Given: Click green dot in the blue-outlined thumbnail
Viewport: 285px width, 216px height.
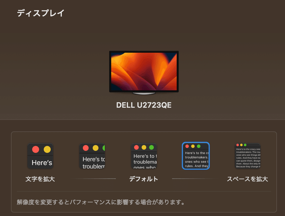Looking at the screenshot, I should pos(199,146).
